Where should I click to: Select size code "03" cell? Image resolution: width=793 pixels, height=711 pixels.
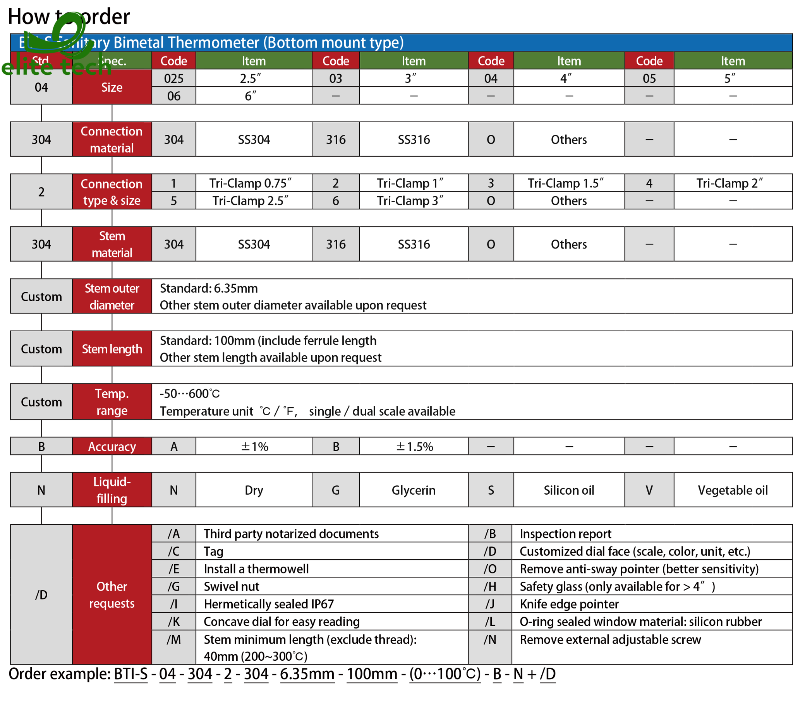335,78
